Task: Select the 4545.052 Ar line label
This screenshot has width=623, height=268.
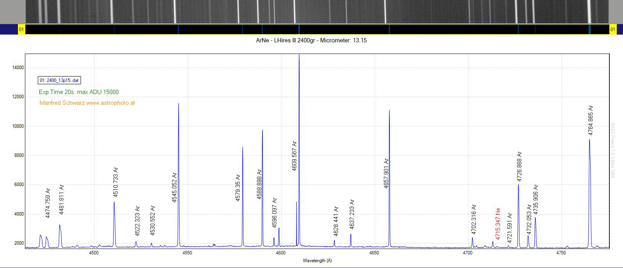Action: click(174, 188)
